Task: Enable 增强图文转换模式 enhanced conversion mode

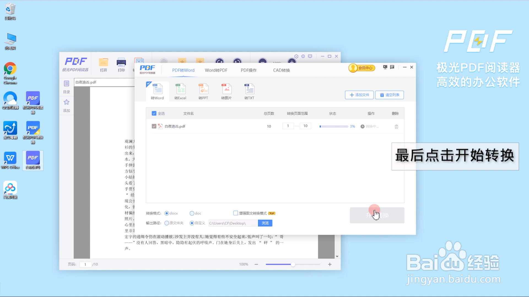Action: click(x=236, y=213)
